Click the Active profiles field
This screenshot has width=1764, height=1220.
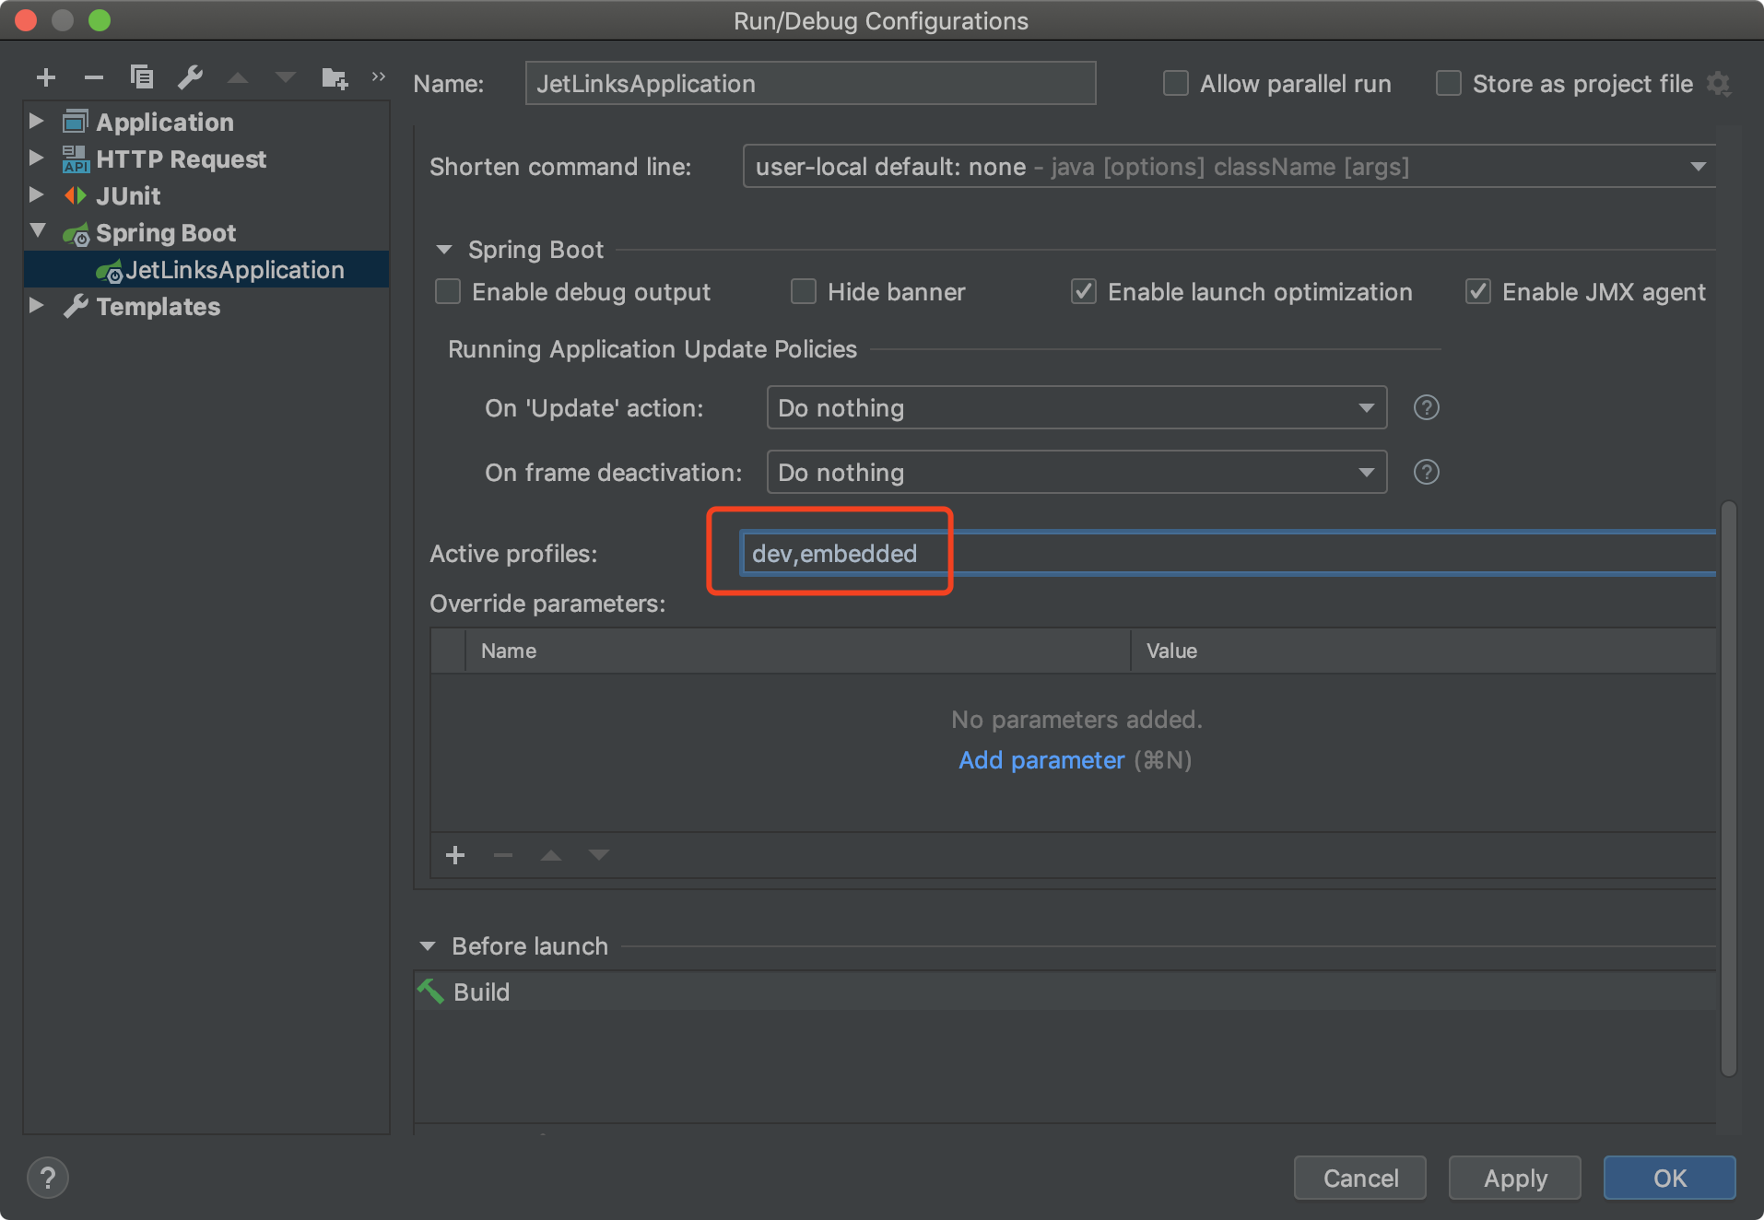click(x=1229, y=553)
